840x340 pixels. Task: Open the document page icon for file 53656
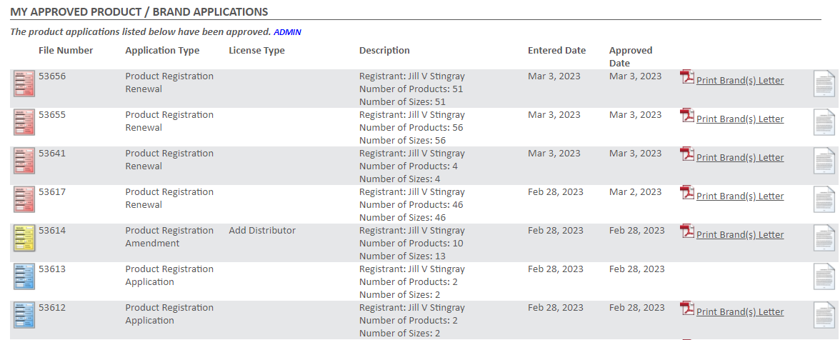pyautogui.click(x=824, y=84)
